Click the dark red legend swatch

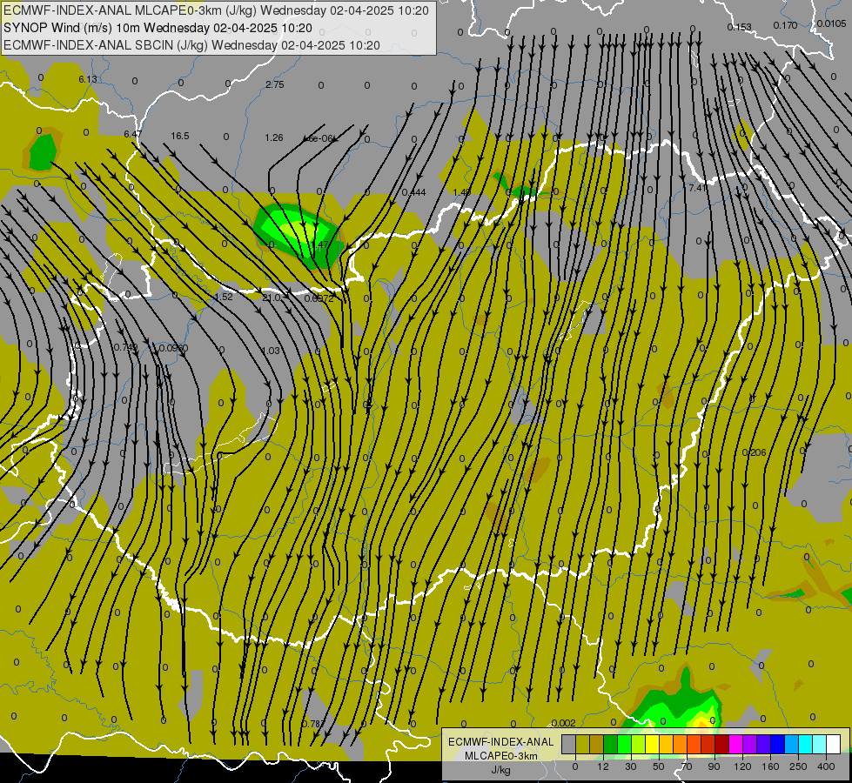pyautogui.click(x=721, y=745)
